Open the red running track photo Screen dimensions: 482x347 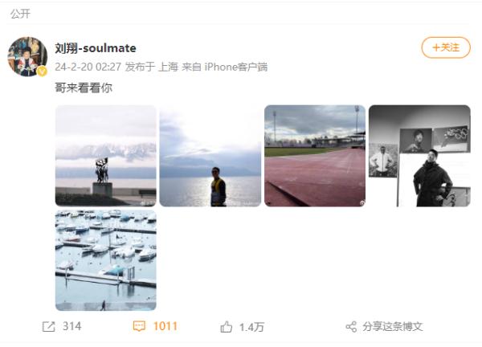tap(315, 156)
